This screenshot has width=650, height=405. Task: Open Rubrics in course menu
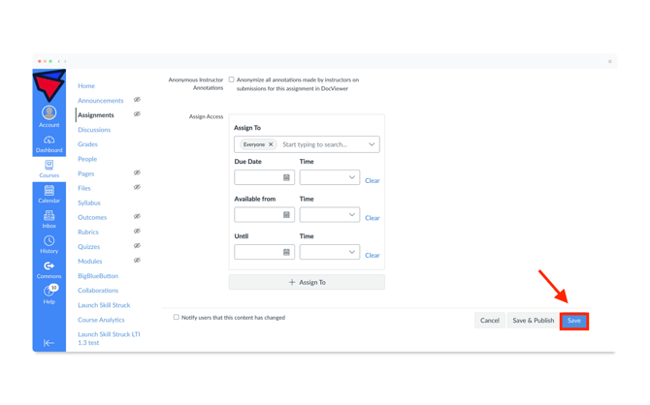[88, 232]
